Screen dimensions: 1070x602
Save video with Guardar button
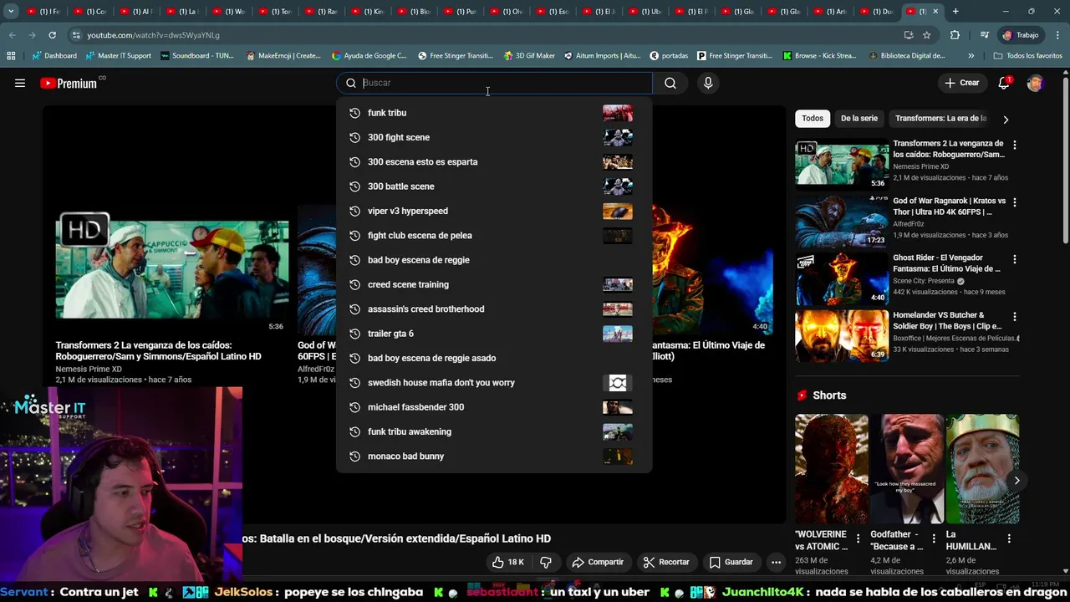click(x=731, y=562)
